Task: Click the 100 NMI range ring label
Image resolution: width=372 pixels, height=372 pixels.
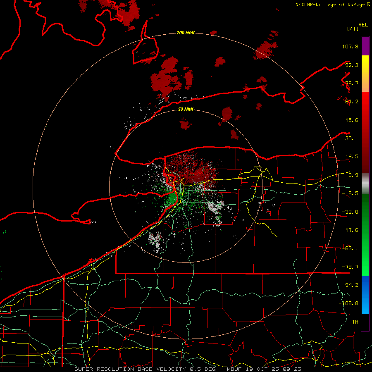Action: click(x=186, y=33)
